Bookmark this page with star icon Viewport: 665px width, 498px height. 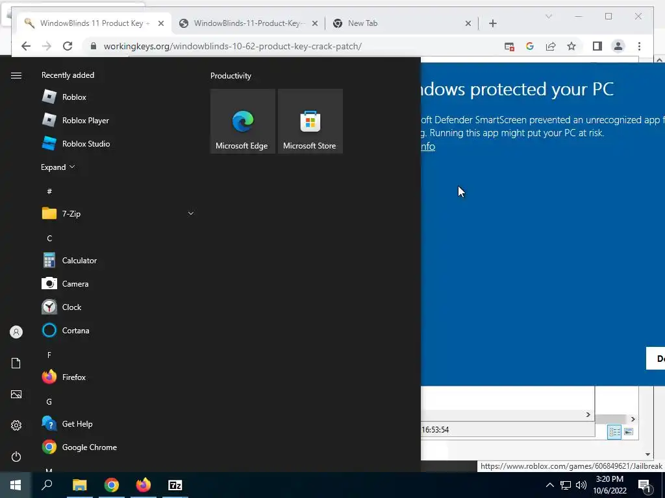(x=571, y=46)
